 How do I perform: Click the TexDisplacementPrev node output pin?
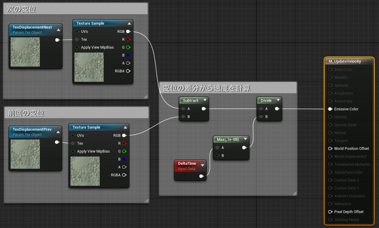coord(57,142)
